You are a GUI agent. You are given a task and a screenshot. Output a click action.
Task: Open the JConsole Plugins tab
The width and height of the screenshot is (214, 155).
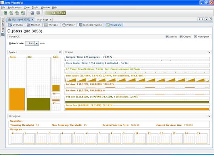[91, 25]
